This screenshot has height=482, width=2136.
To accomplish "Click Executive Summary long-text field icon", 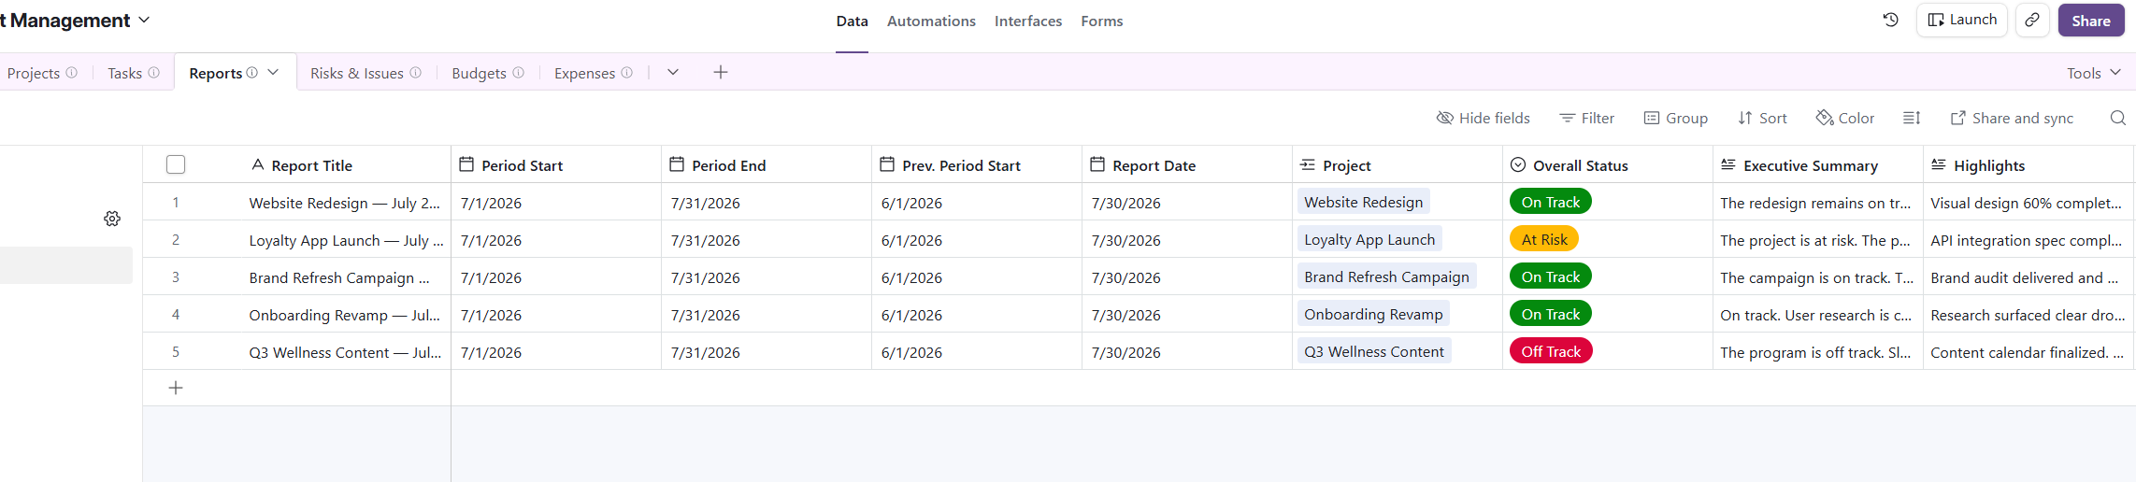I will coord(1728,164).
